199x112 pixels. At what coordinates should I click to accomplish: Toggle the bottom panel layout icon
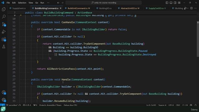pyautogui.click(x=171, y=3)
